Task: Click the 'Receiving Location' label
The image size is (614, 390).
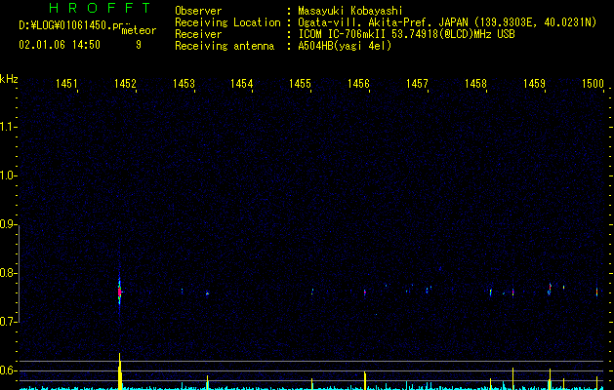Action: [227, 22]
